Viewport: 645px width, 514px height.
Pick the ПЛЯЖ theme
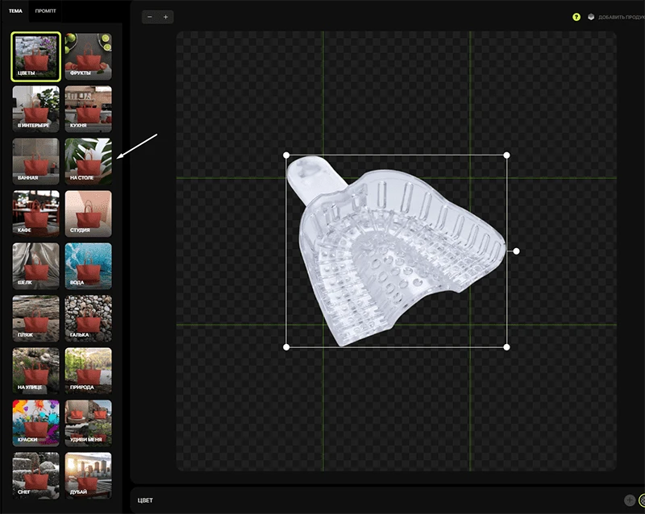[x=35, y=318]
